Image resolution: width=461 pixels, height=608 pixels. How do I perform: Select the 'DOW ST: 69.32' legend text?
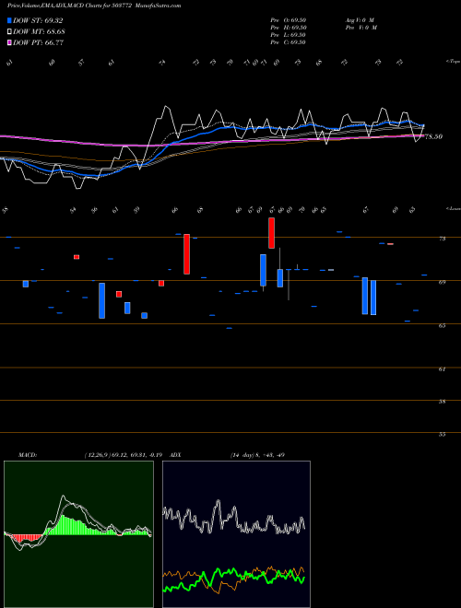click(38, 20)
